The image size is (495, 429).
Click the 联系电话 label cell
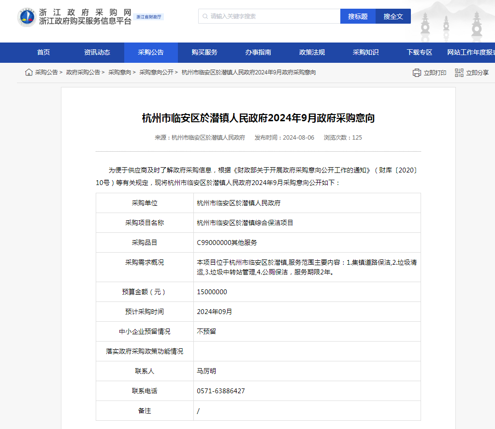pyautogui.click(x=145, y=391)
